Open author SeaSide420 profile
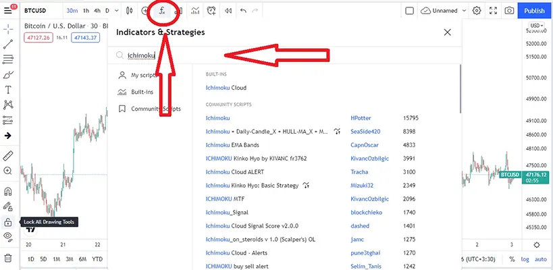 pyautogui.click(x=365, y=132)
